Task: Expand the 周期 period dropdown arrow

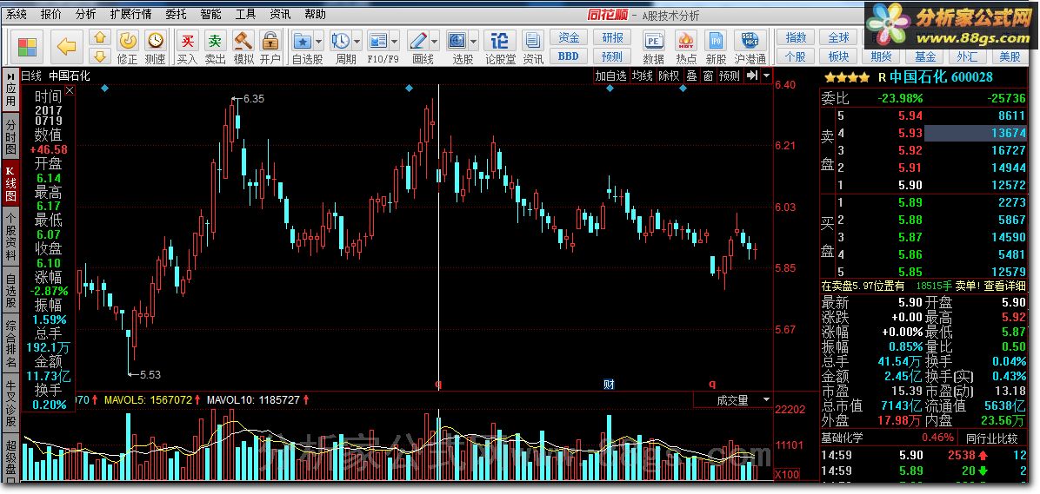Action: click(357, 41)
